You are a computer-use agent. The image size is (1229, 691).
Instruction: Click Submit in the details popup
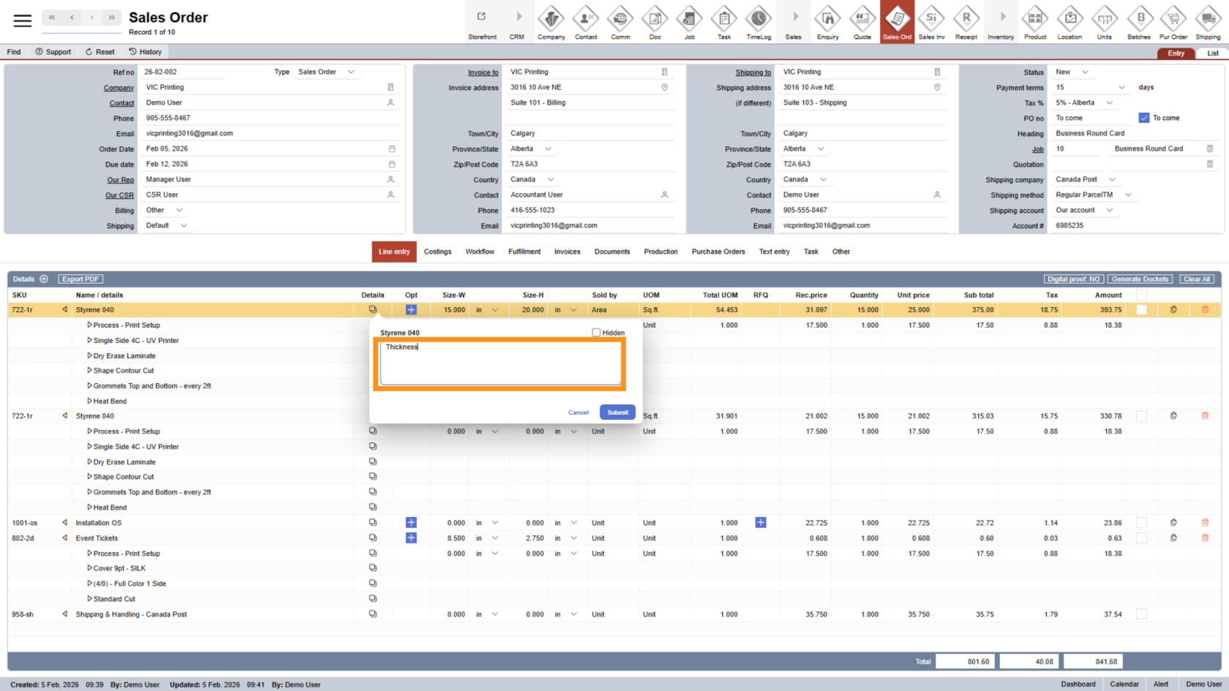[617, 412]
